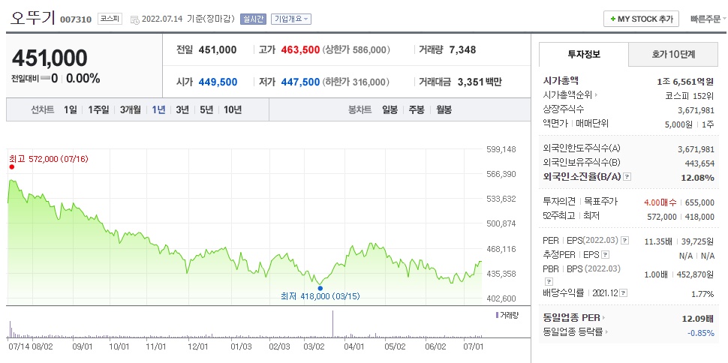Click the 하한가 316,000 text
Image resolution: width=728 pixels, height=363 pixels.
(356, 82)
